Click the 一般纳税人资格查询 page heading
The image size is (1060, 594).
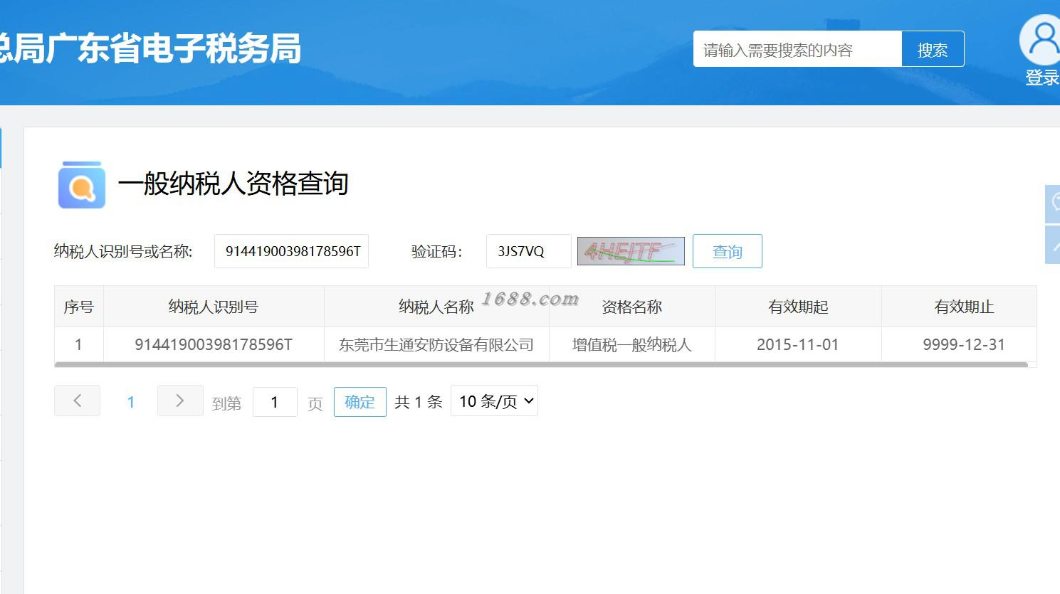click(x=233, y=184)
